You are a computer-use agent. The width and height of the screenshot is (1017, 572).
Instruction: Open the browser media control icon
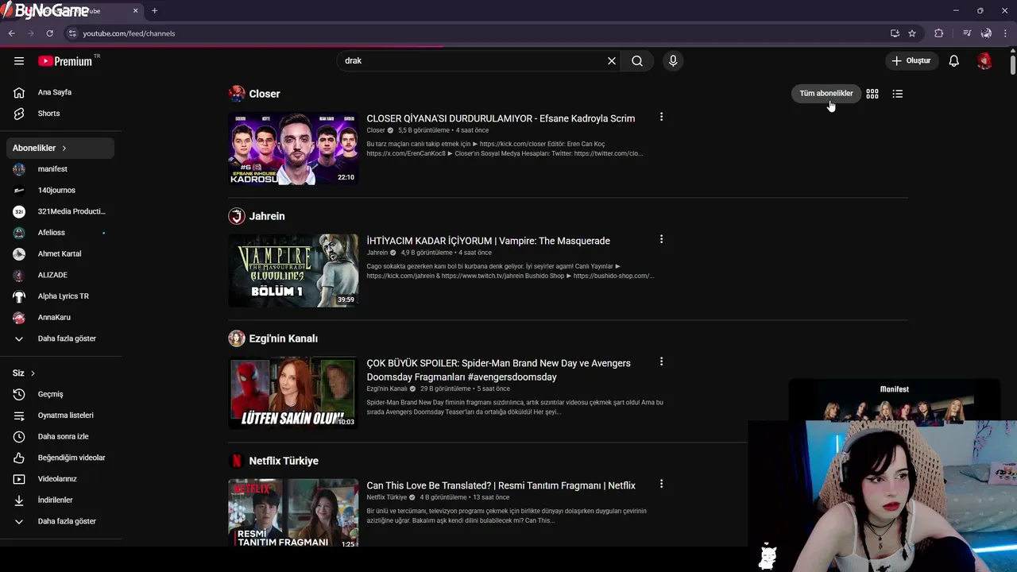tap(967, 33)
